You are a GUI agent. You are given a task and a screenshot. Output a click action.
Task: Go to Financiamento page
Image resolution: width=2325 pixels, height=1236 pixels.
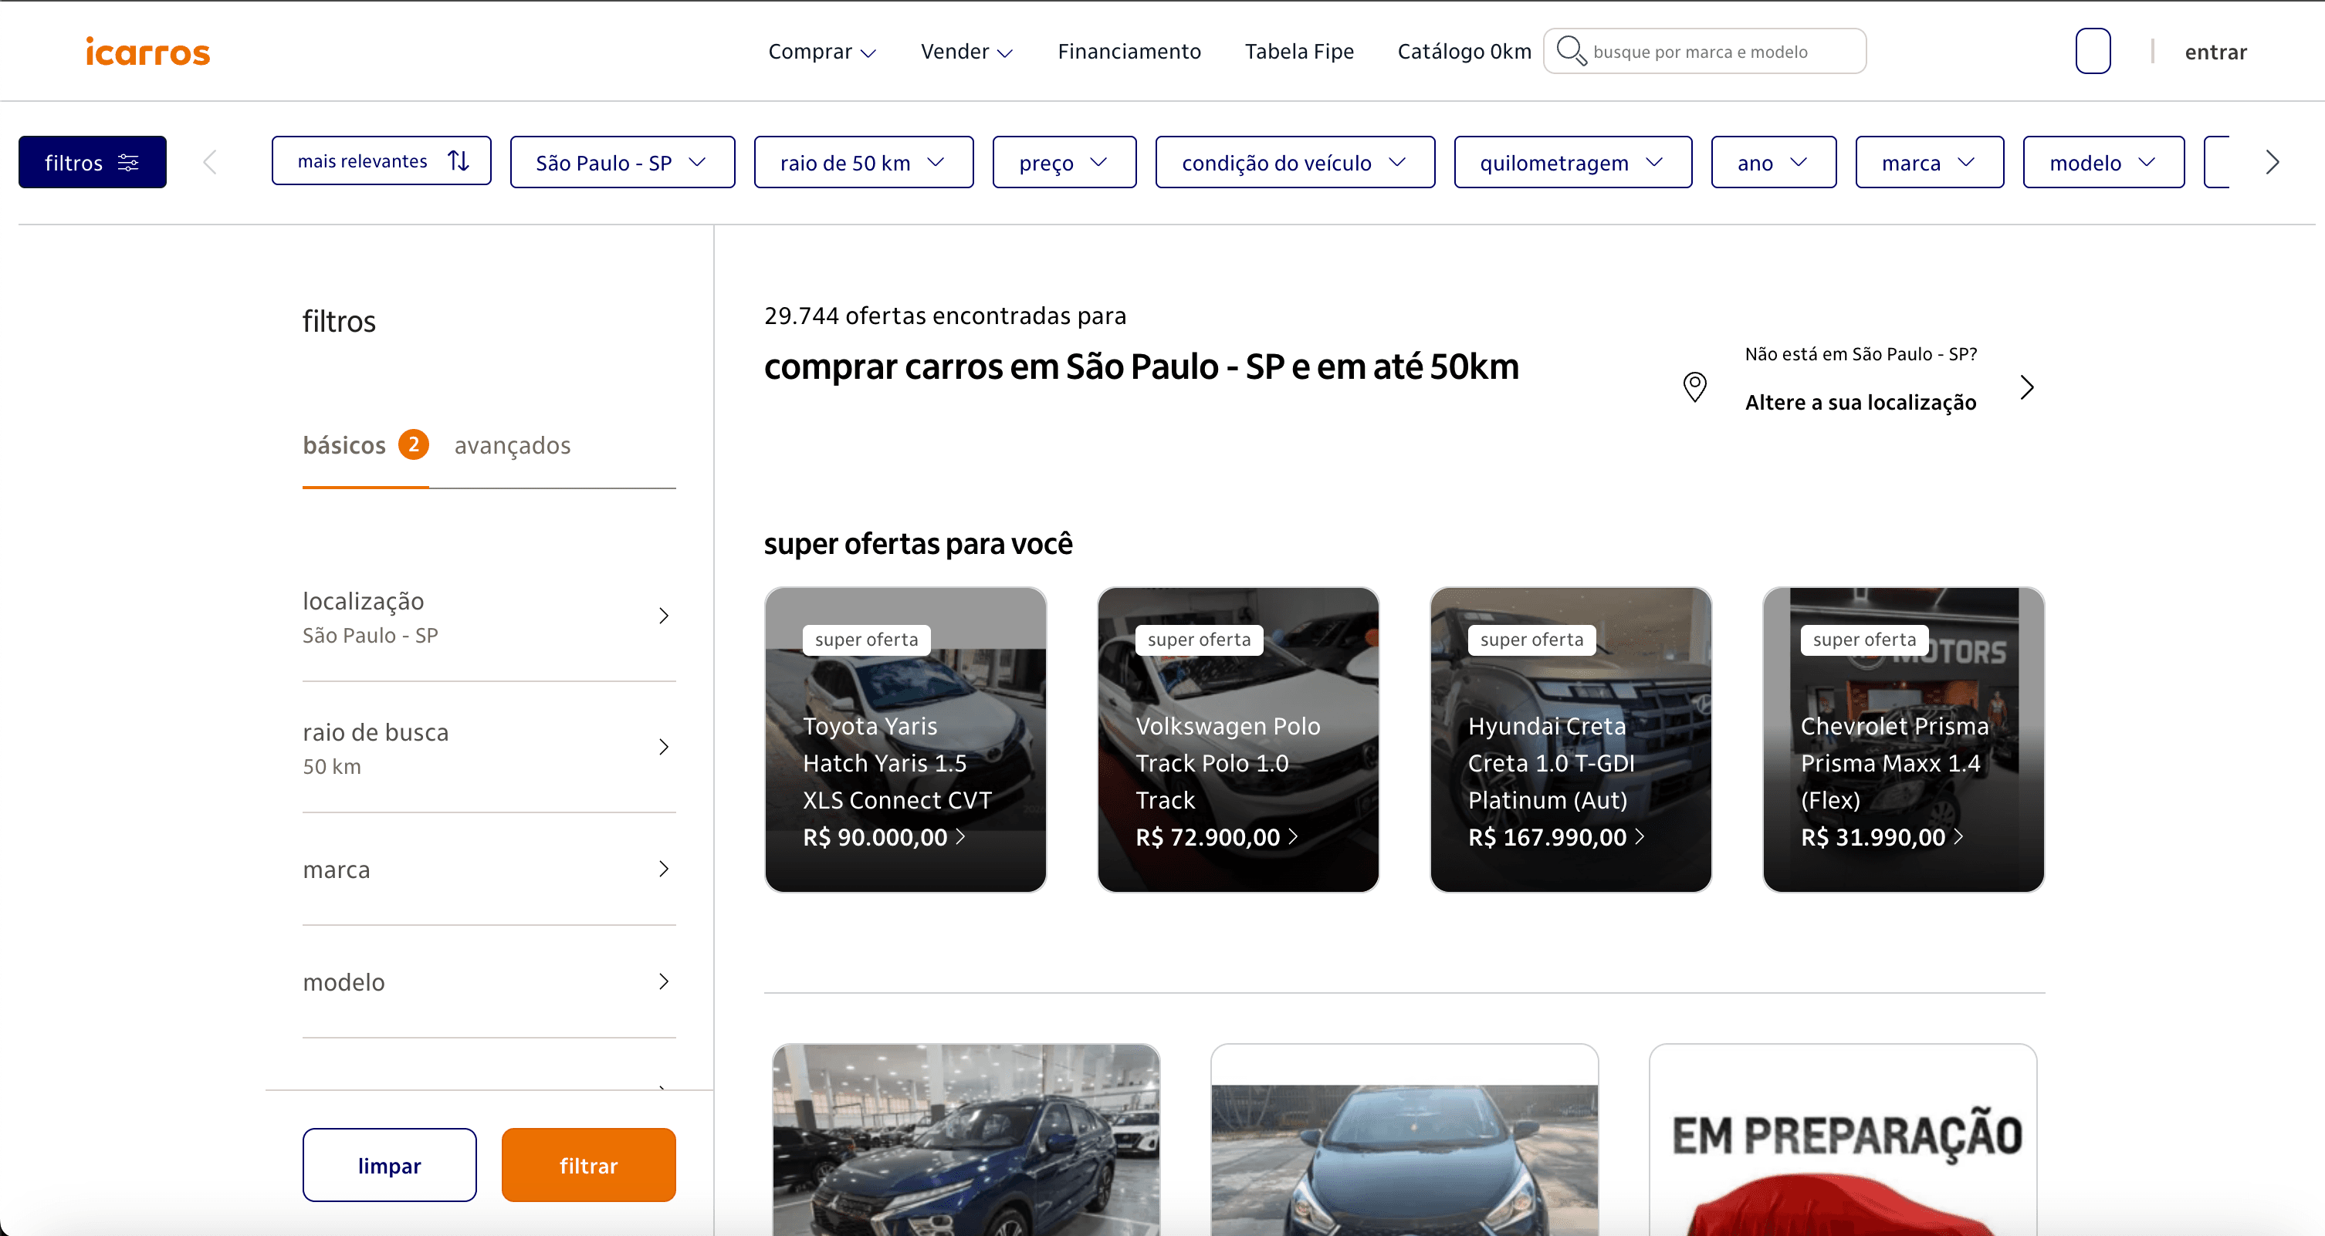(1129, 52)
